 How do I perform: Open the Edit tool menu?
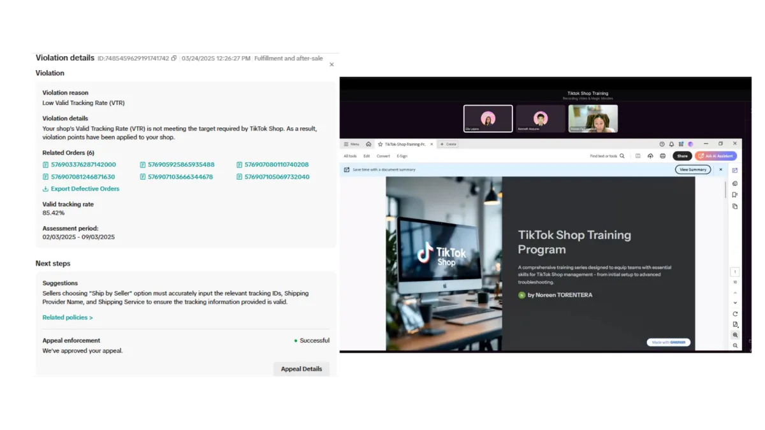click(367, 156)
